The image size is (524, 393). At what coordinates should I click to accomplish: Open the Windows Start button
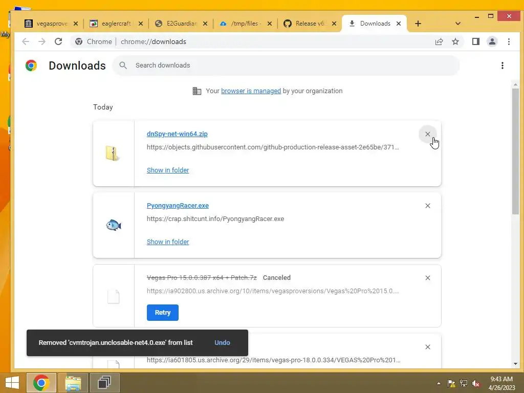point(12,383)
